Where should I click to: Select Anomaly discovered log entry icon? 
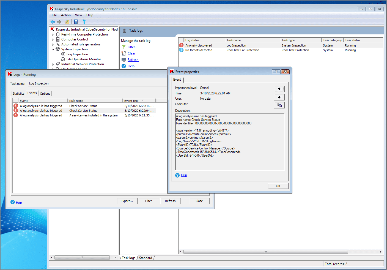tap(181, 45)
